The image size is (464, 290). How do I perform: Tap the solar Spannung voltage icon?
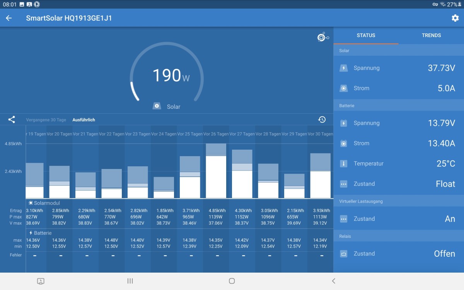click(343, 68)
